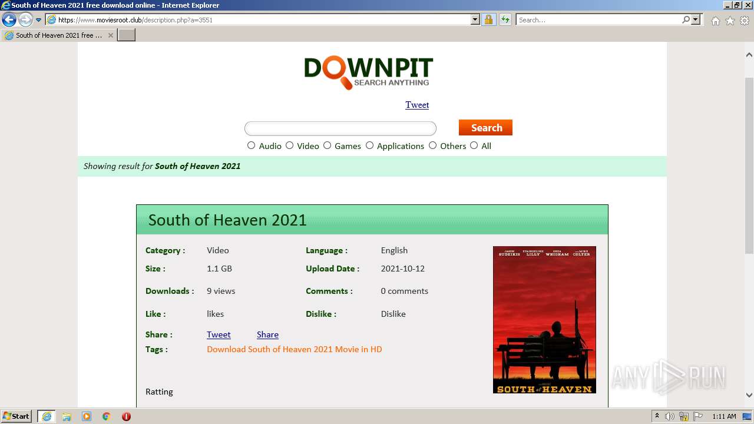Open the Chrome taskbar icon
Image resolution: width=754 pixels, height=424 pixels.
[107, 416]
